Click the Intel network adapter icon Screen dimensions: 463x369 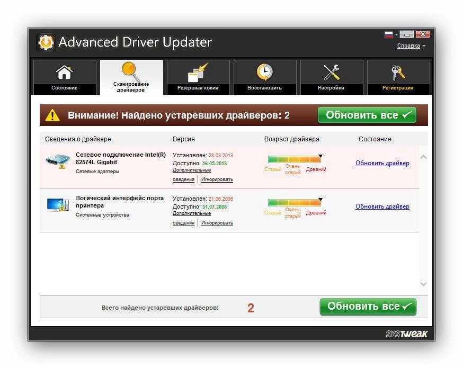click(x=58, y=161)
